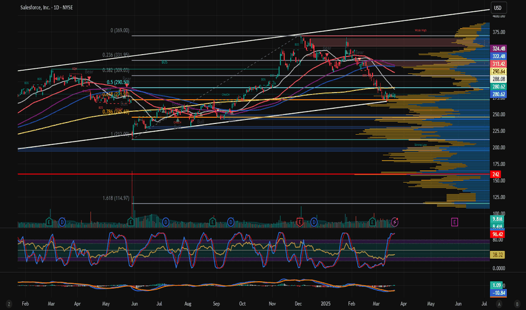The image size is (526, 310).
Task: Click the red 96.42 oscillator value label
Action: pyautogui.click(x=497, y=234)
